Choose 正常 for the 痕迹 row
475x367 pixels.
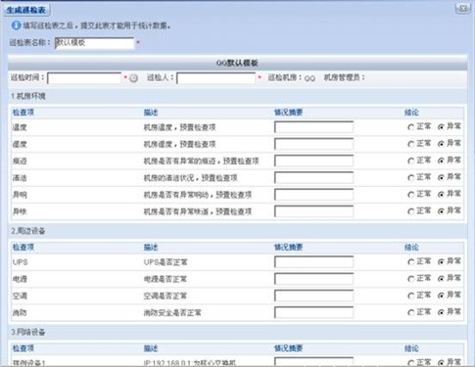(x=411, y=161)
